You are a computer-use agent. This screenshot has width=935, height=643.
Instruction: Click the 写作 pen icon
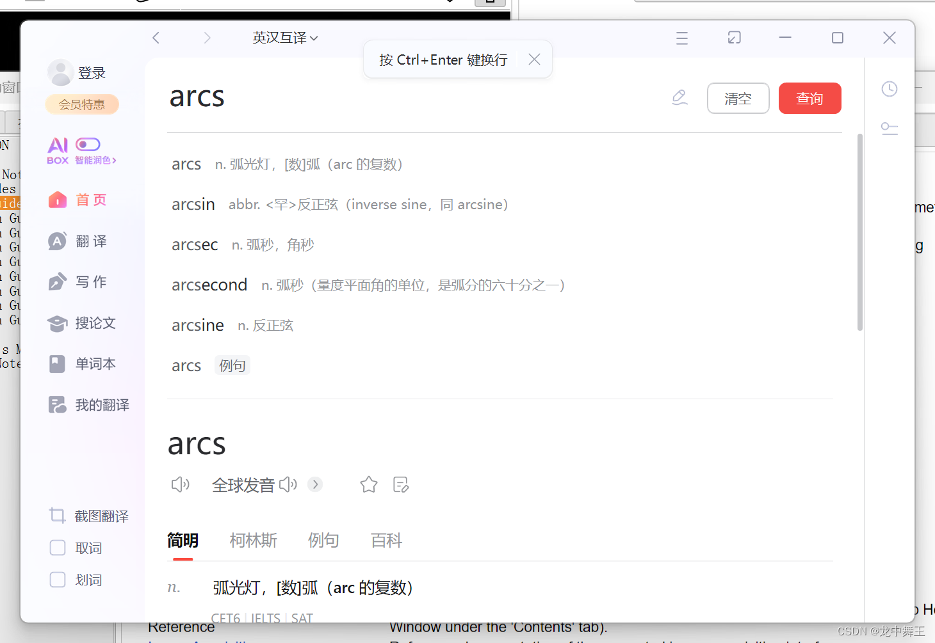(58, 282)
